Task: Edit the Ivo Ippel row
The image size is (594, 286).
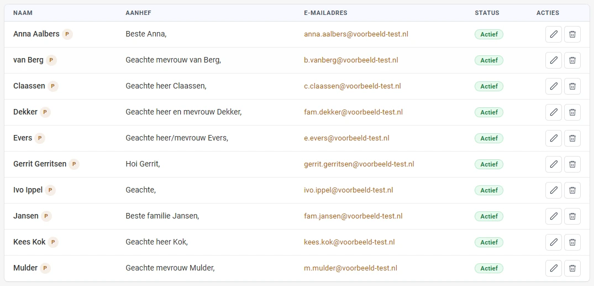Action: [x=554, y=190]
